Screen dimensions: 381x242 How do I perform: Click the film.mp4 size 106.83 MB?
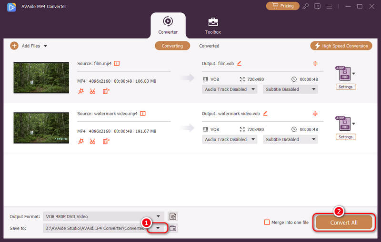[146, 81]
